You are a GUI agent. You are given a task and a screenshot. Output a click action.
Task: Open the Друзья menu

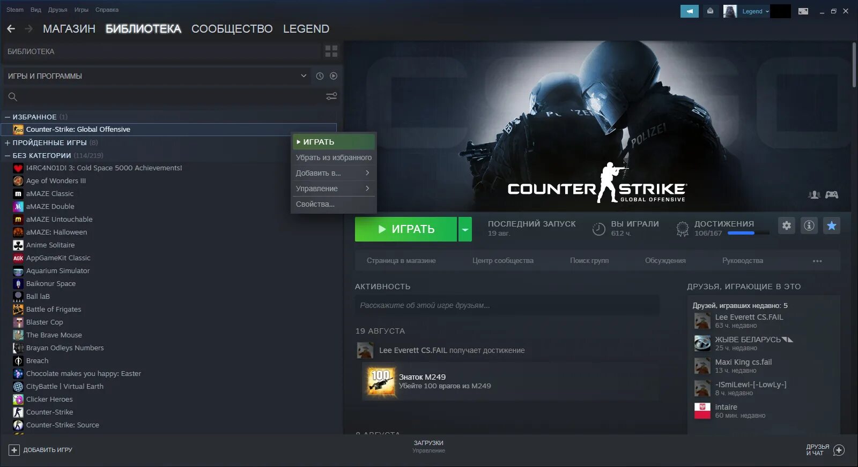(x=58, y=10)
